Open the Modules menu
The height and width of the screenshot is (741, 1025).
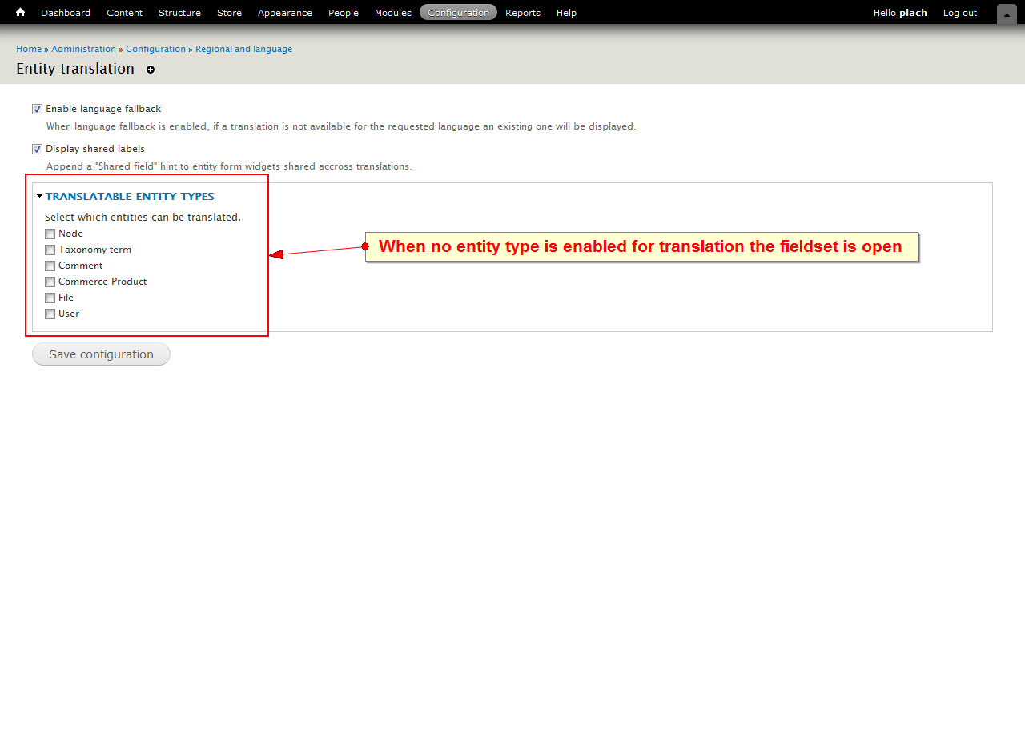(393, 12)
